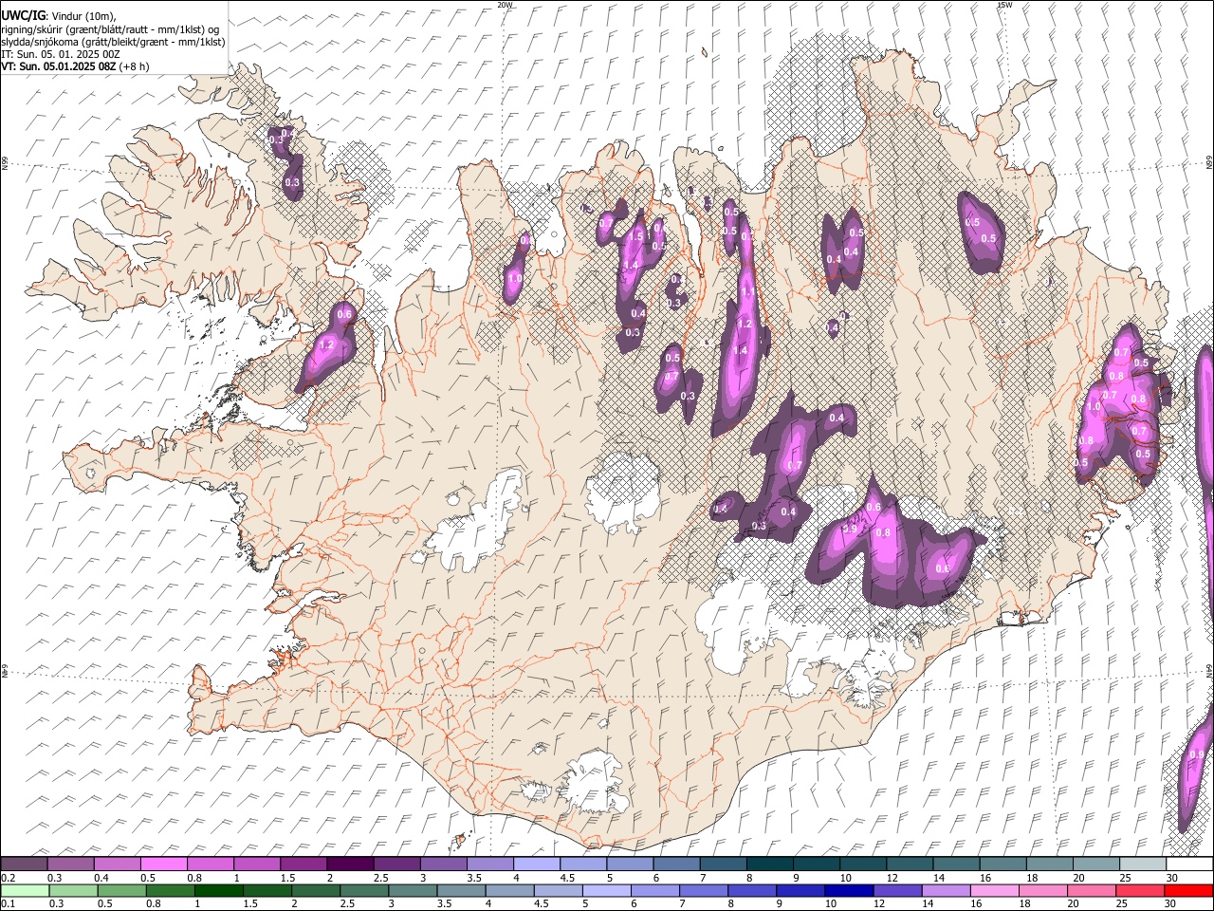The width and height of the screenshot is (1214, 911).
Task: Click the '1.1' snowfall value on the map
Action: [x=747, y=292]
